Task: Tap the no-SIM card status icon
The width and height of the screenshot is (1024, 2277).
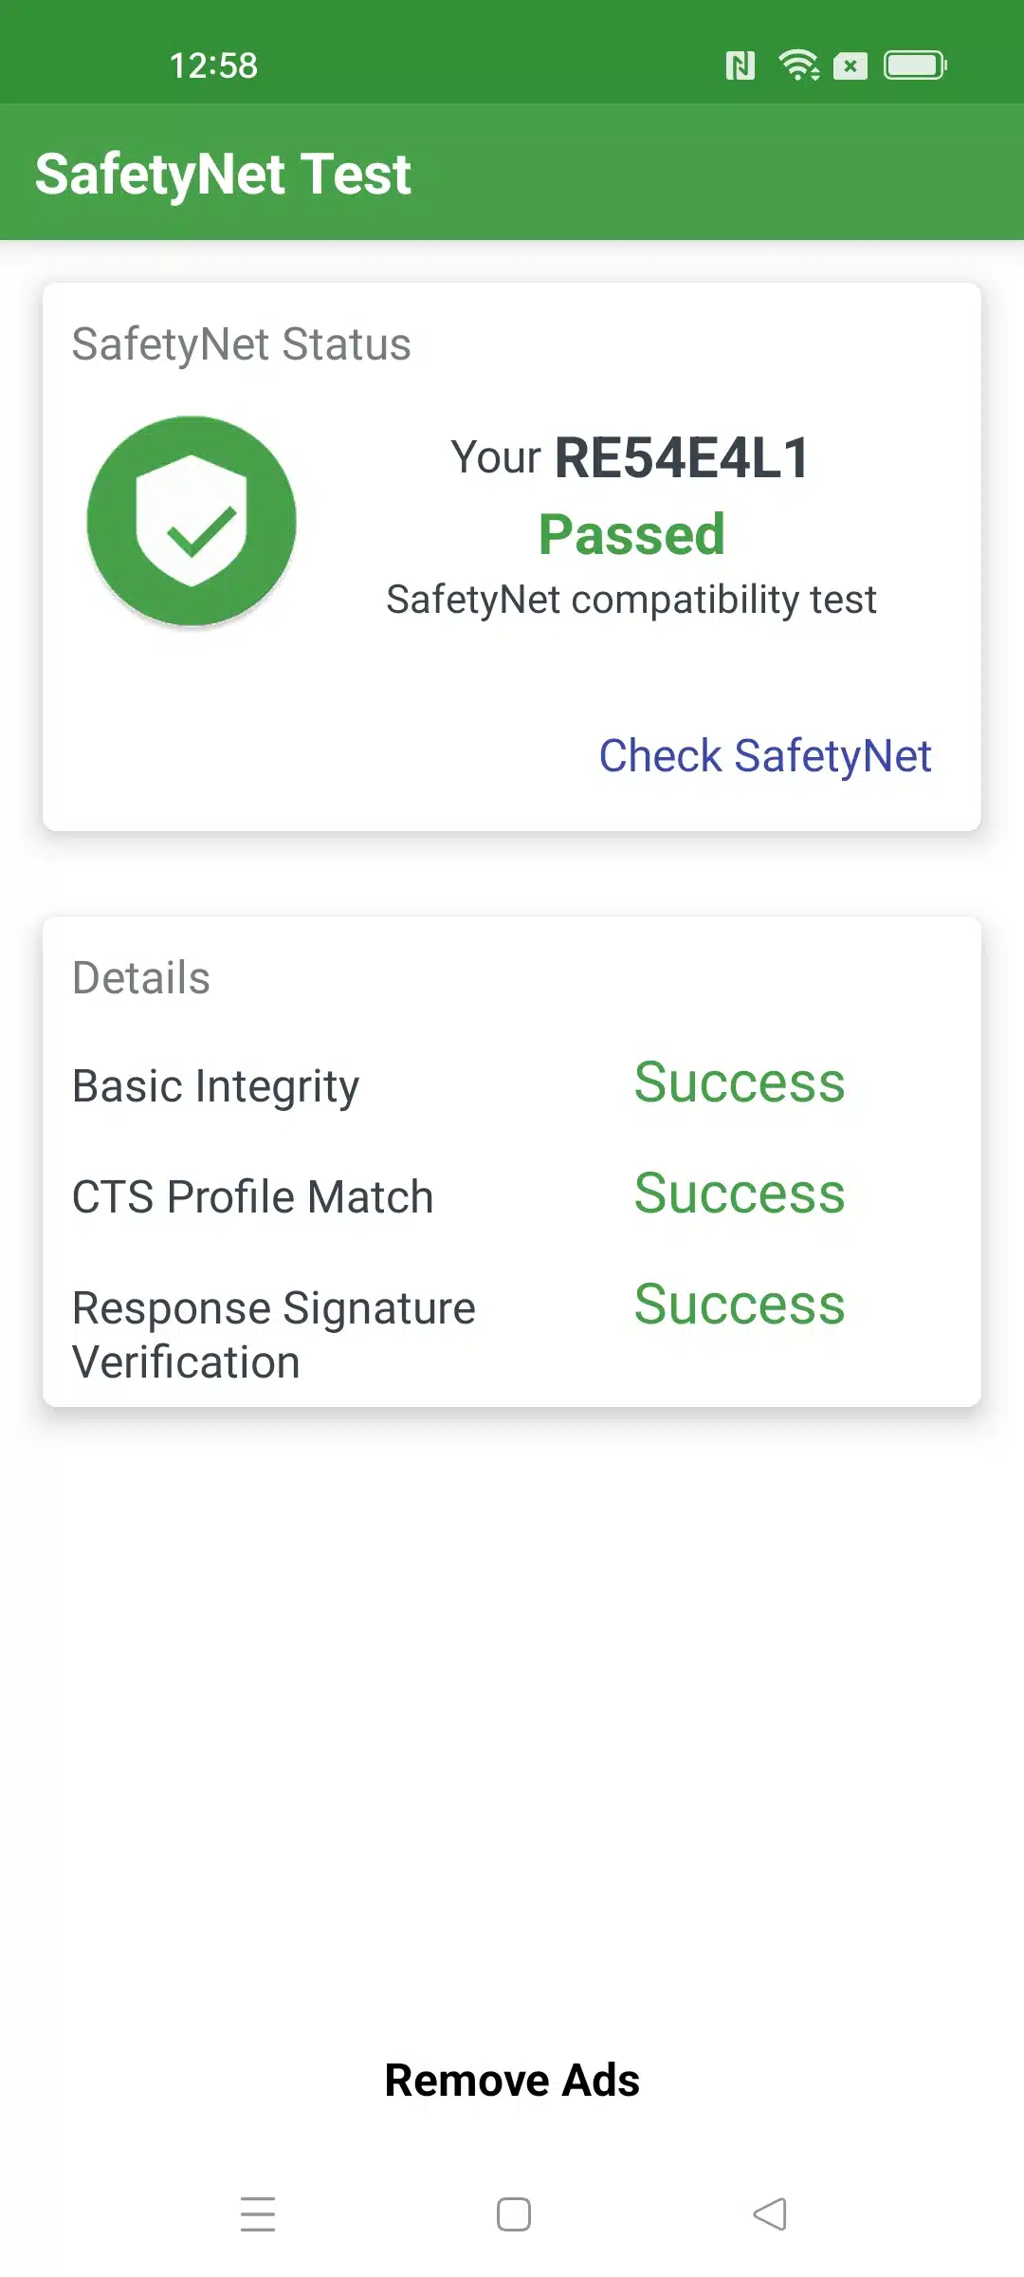Action: [x=850, y=66]
